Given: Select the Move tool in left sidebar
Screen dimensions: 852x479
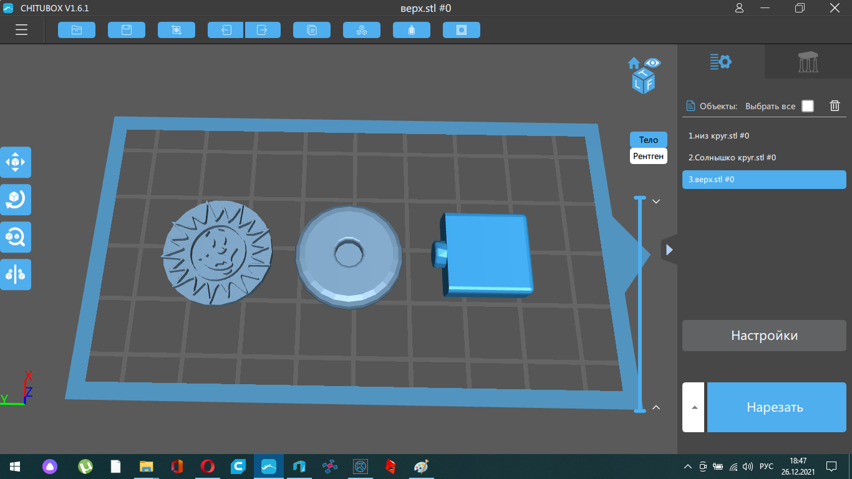Looking at the screenshot, I should [x=16, y=162].
